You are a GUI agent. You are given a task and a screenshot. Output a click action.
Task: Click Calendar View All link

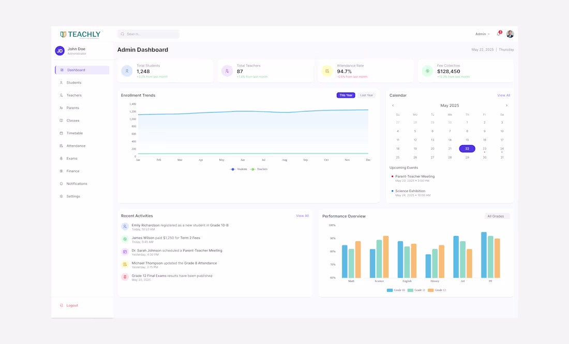504,96
